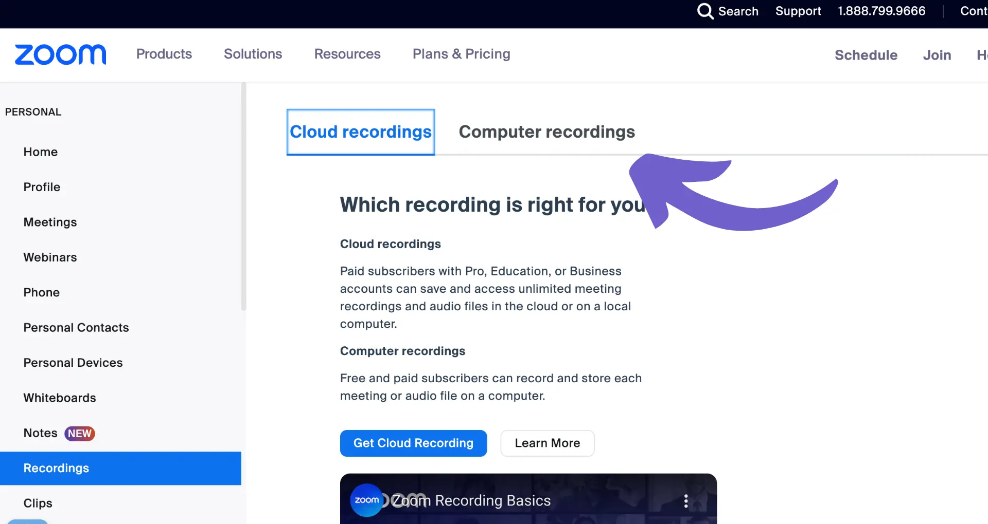Open Personal Devices in the sidebar

click(120, 363)
